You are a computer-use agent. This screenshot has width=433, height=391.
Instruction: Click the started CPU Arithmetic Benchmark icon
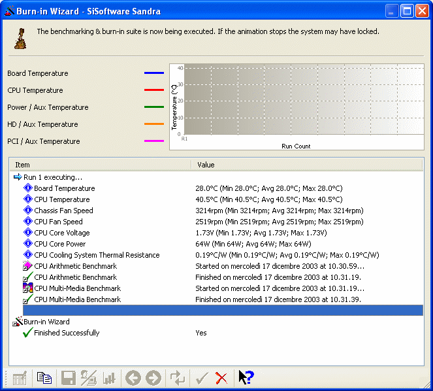[x=27, y=265]
